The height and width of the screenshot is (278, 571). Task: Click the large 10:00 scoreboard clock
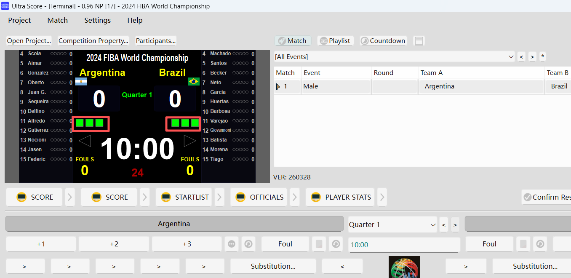[x=137, y=149]
